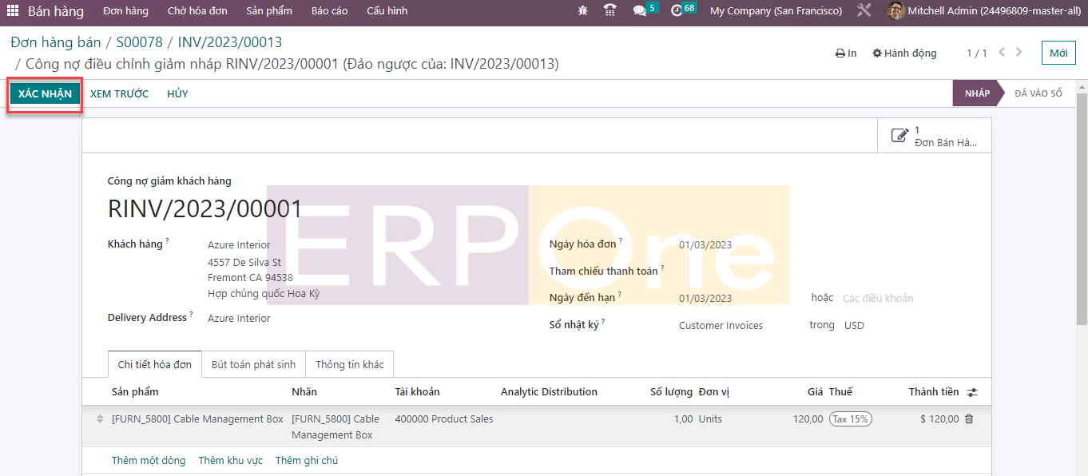
Task: Open the chat messages icon
Action: (x=640, y=11)
